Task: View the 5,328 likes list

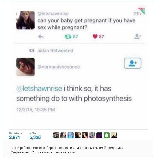Action: (x=35, y=137)
